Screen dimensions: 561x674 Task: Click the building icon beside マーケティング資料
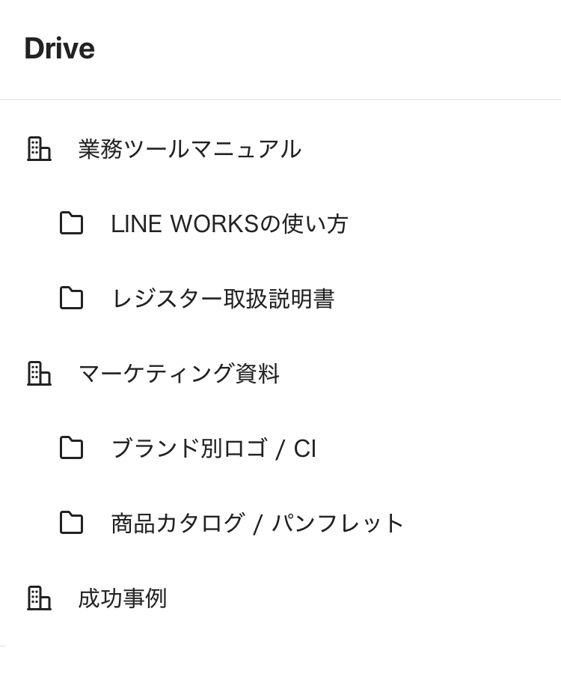pos(39,373)
